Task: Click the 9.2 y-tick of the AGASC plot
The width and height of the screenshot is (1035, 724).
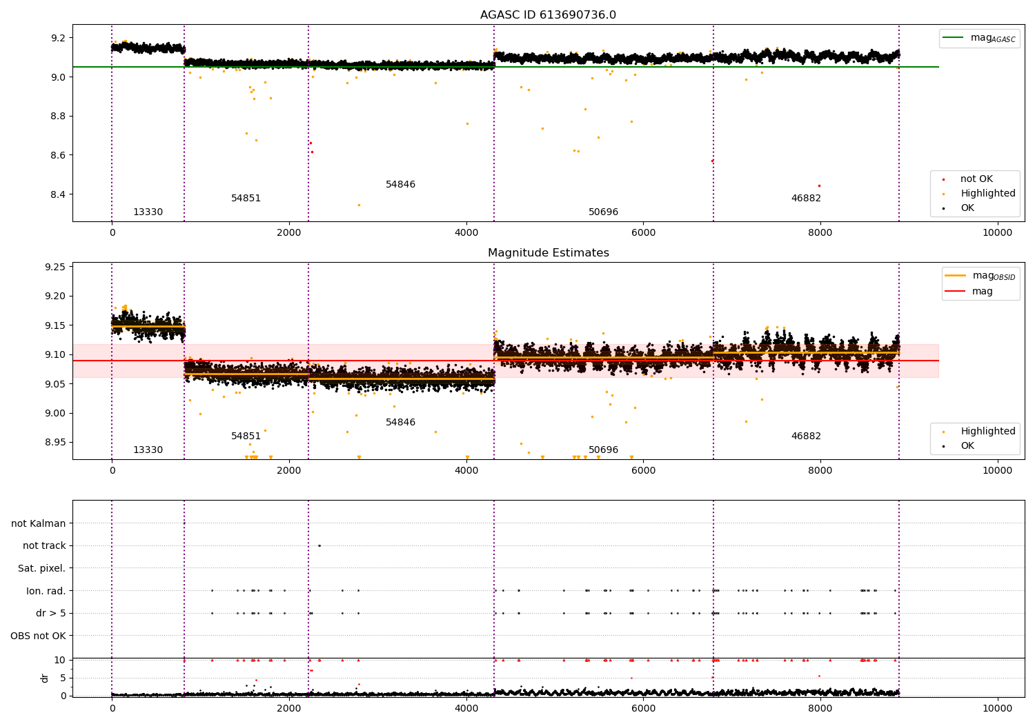Action: pos(59,38)
